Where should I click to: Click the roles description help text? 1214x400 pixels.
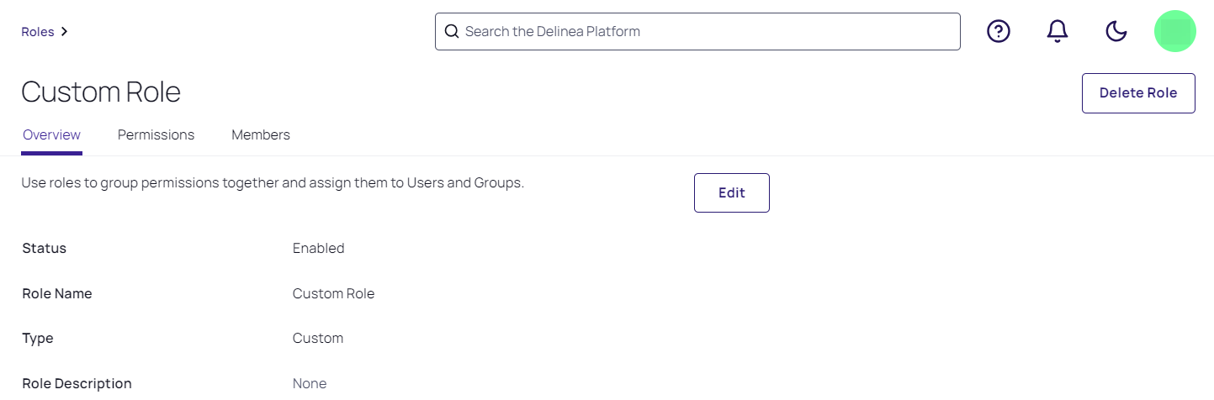coord(273,182)
